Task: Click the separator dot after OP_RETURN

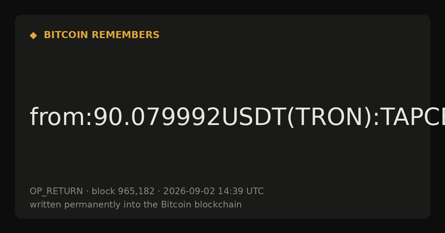Action: click(x=87, y=192)
